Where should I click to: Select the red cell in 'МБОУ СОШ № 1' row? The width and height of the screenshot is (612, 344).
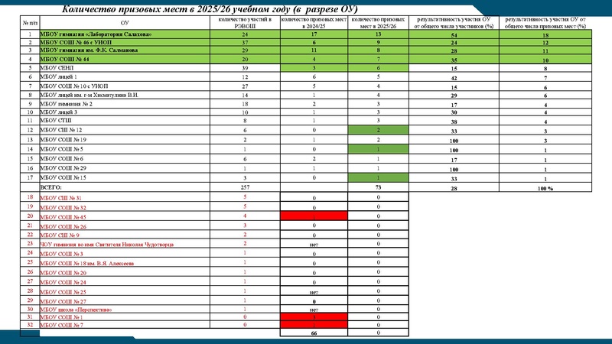(314, 316)
